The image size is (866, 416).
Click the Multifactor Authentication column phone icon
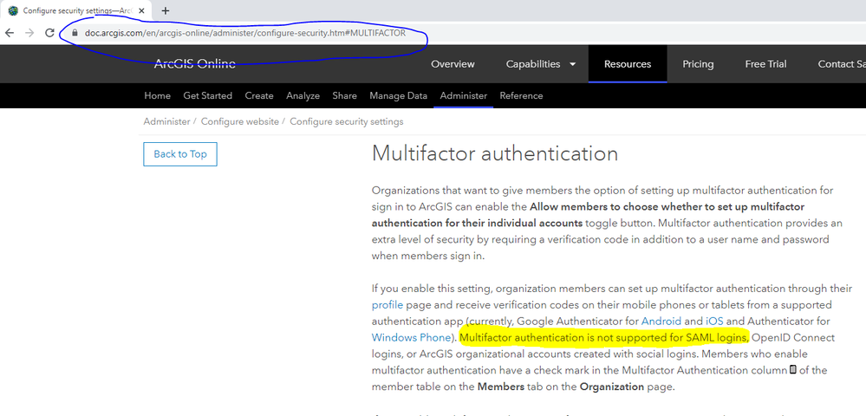click(792, 369)
